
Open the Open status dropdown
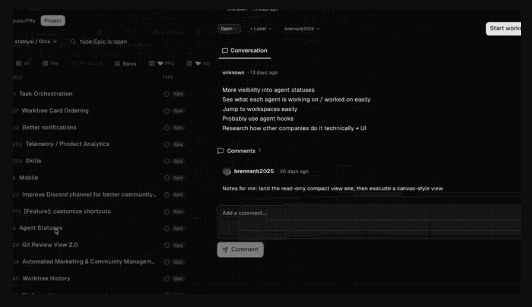coord(229,29)
